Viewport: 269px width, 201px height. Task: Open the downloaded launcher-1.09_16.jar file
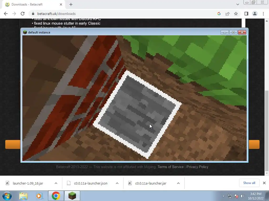coord(28,183)
